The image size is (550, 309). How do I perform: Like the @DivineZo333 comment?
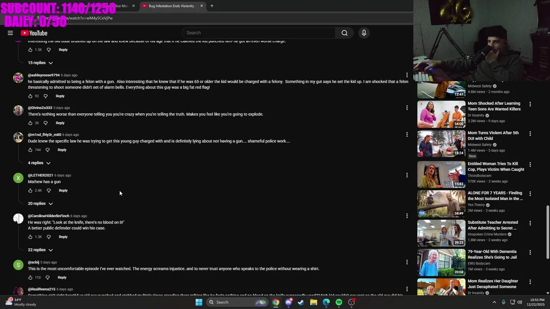point(30,123)
